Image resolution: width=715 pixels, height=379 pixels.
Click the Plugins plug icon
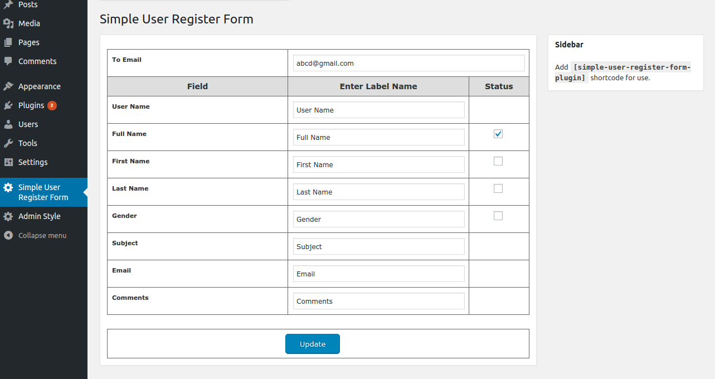click(9, 105)
